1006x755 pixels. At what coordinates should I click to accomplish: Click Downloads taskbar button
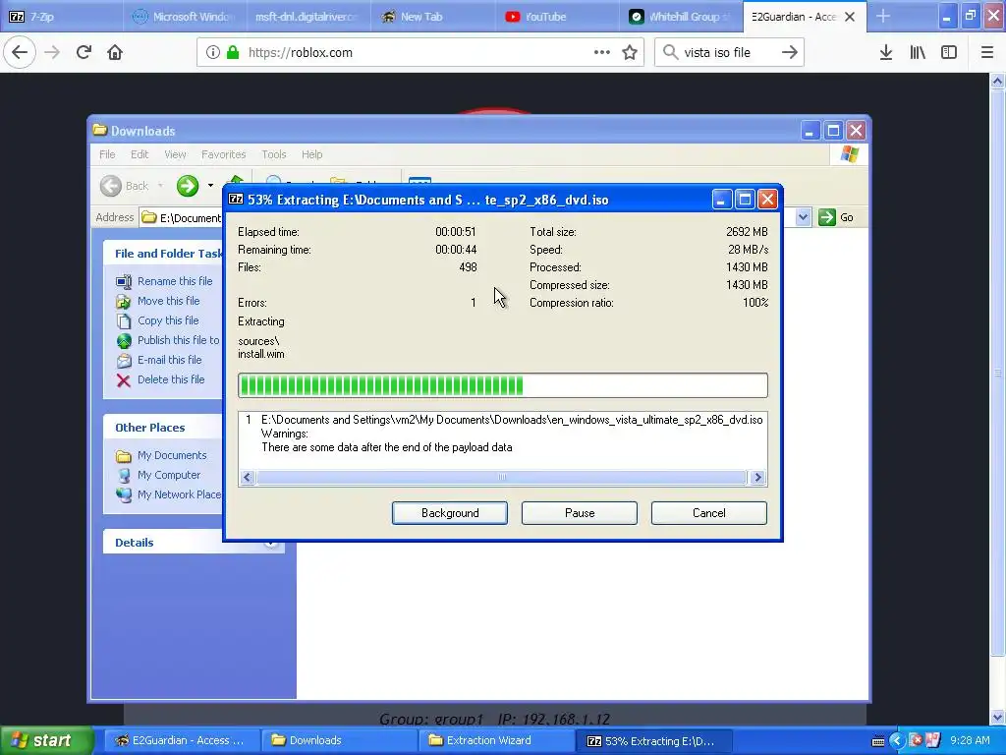tap(339, 740)
